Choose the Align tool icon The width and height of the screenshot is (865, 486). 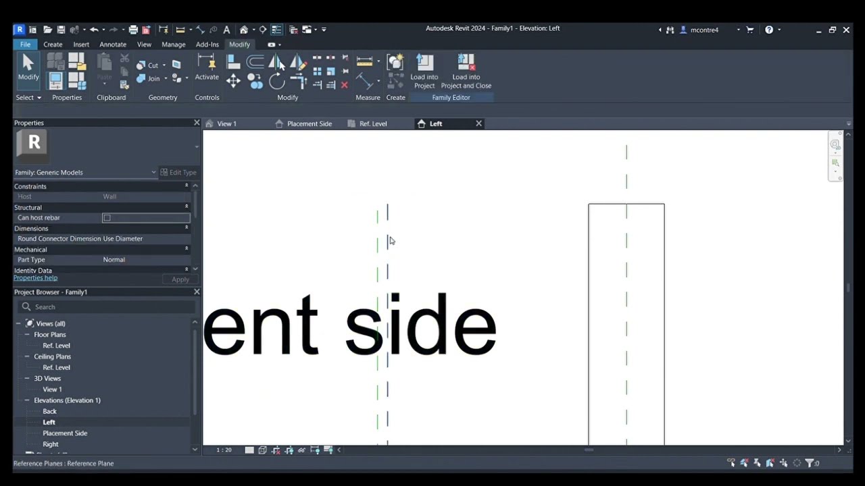(x=233, y=62)
